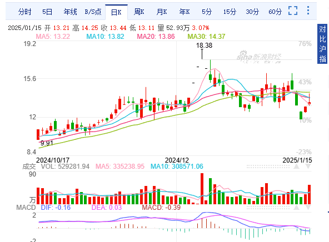The width and height of the screenshot is (329, 242).
Task: Show the 5日 five-day chart
Action: click(47, 12)
